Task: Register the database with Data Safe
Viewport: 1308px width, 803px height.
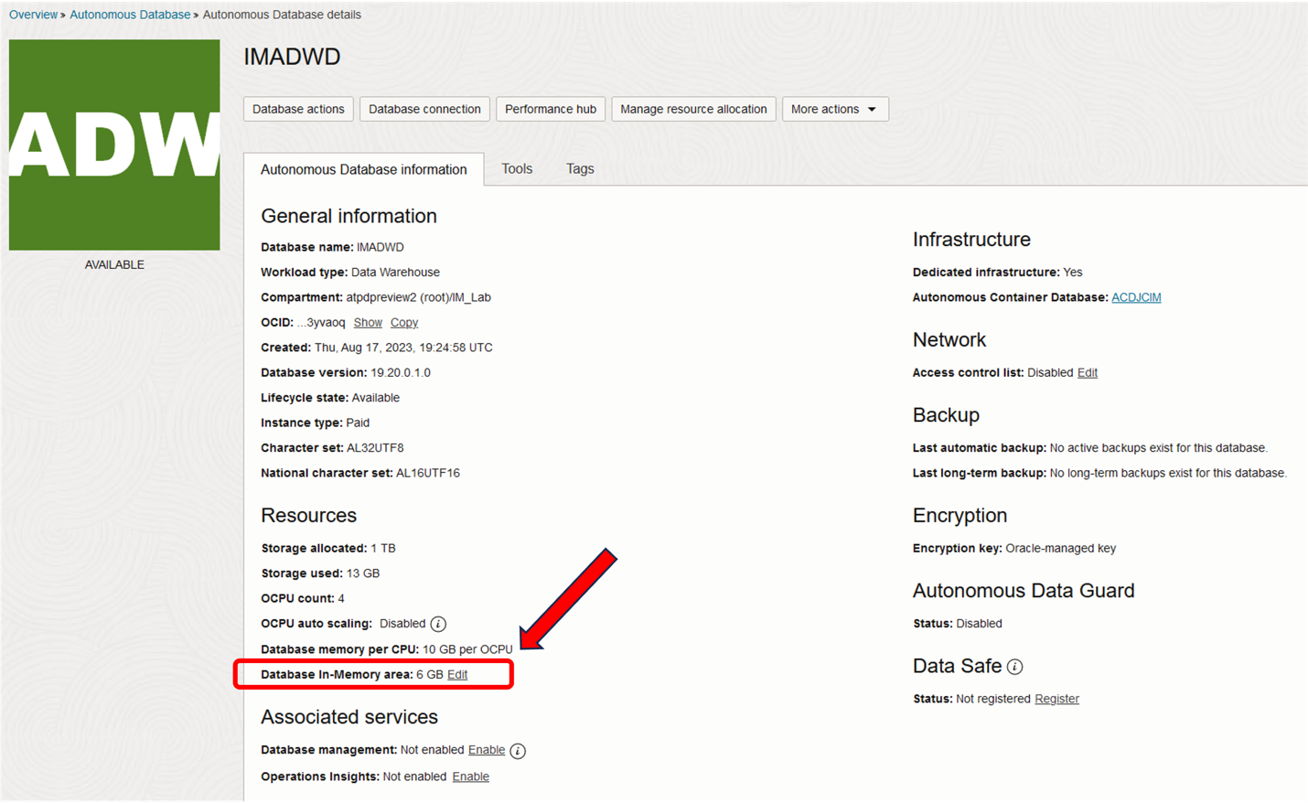Action: tap(1056, 699)
